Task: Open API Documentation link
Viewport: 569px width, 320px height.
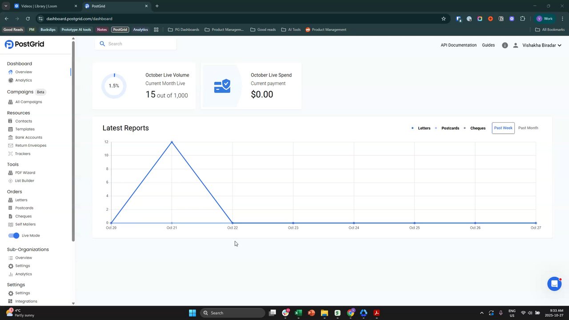Action: (458, 45)
